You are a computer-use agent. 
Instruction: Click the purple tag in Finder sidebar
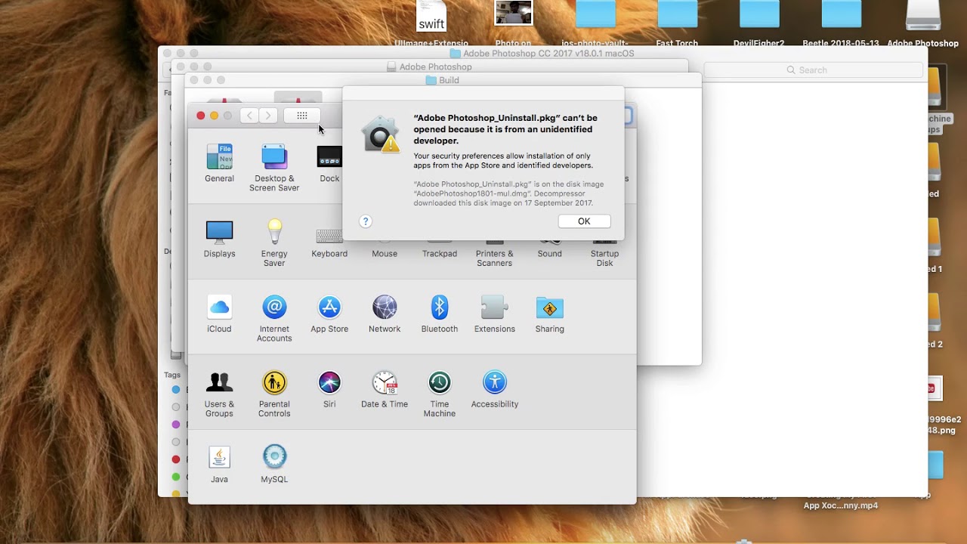point(176,425)
